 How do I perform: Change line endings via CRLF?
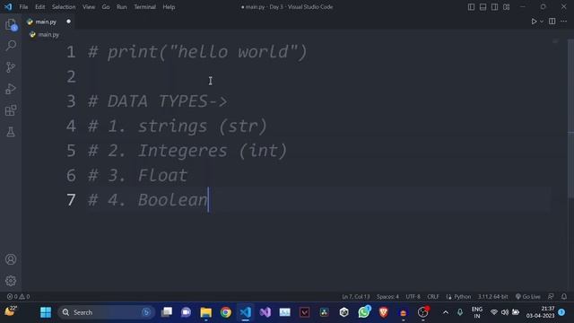click(x=433, y=297)
